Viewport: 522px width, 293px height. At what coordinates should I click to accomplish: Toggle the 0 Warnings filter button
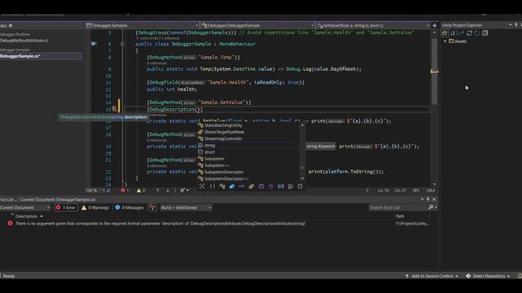click(95, 208)
